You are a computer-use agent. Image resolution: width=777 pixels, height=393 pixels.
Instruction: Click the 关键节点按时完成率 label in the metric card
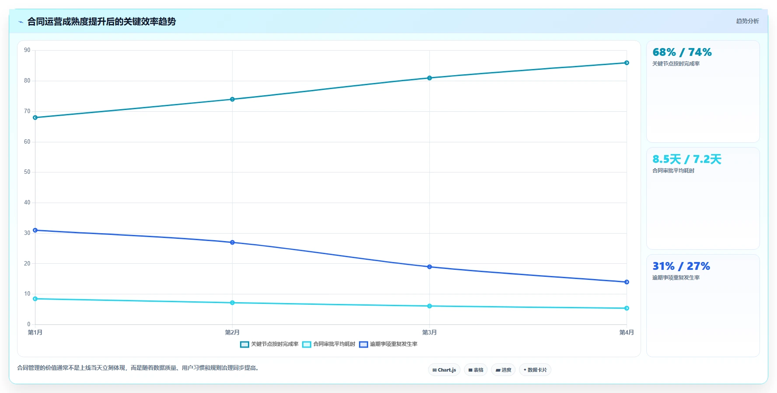tap(676, 64)
